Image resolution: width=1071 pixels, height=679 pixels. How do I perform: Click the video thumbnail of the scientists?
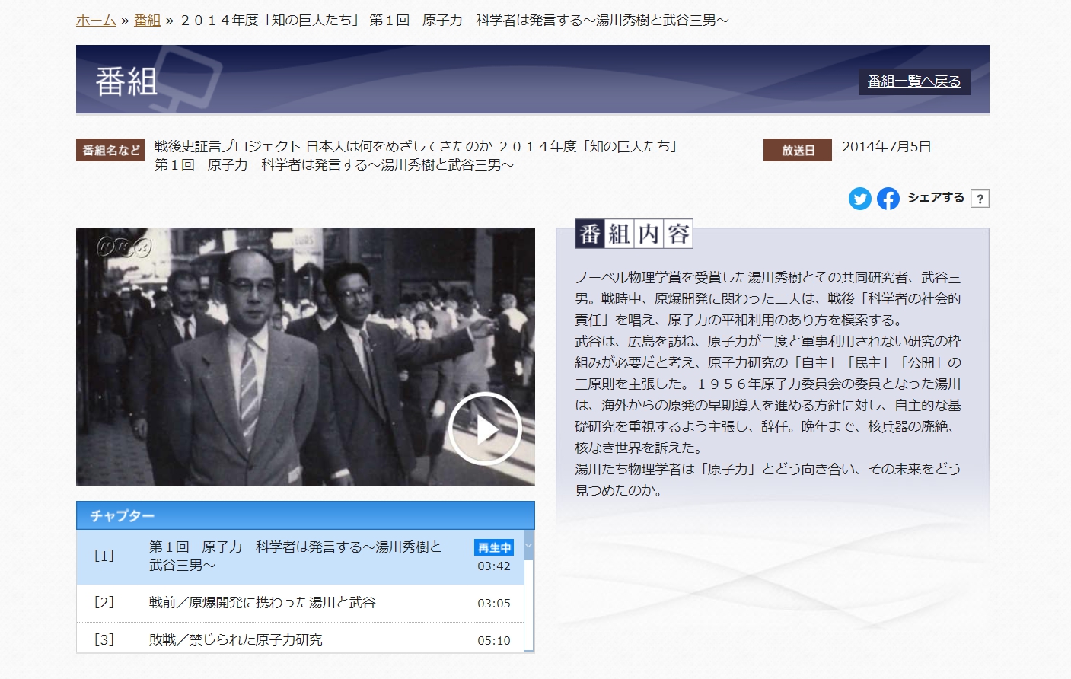(305, 356)
